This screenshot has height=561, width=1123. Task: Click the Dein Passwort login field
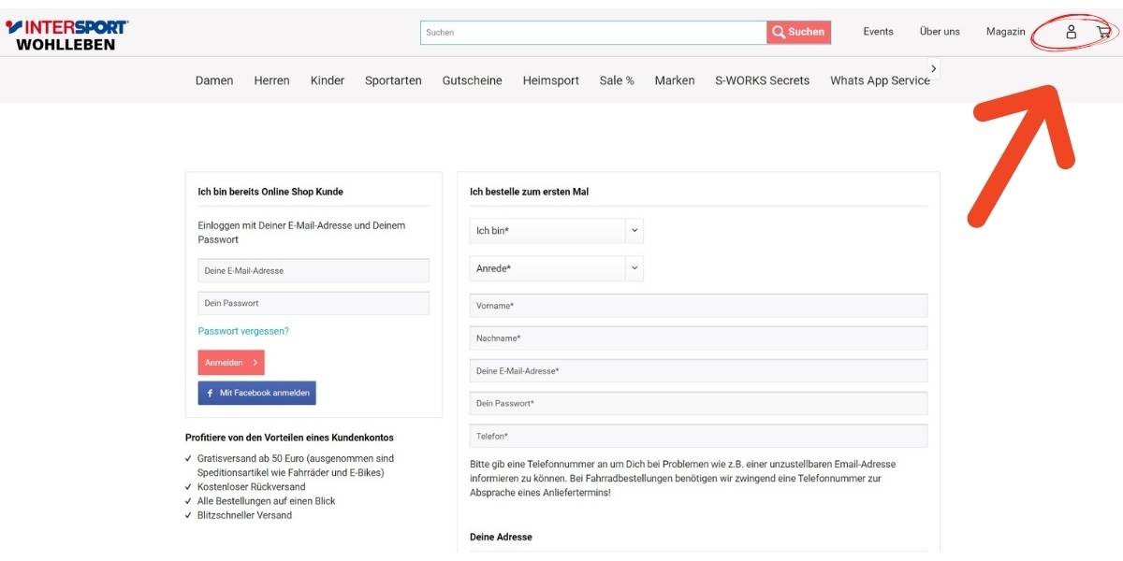314,304
